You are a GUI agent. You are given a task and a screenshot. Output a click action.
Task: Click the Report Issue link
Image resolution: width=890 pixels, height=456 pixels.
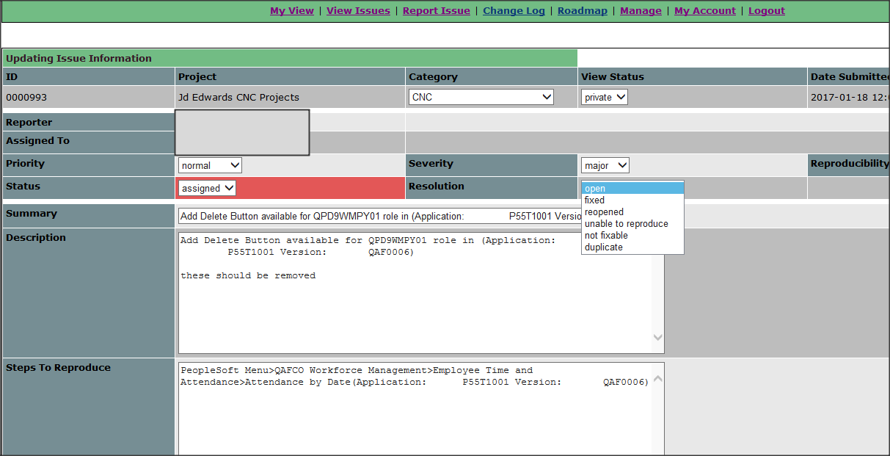click(436, 10)
